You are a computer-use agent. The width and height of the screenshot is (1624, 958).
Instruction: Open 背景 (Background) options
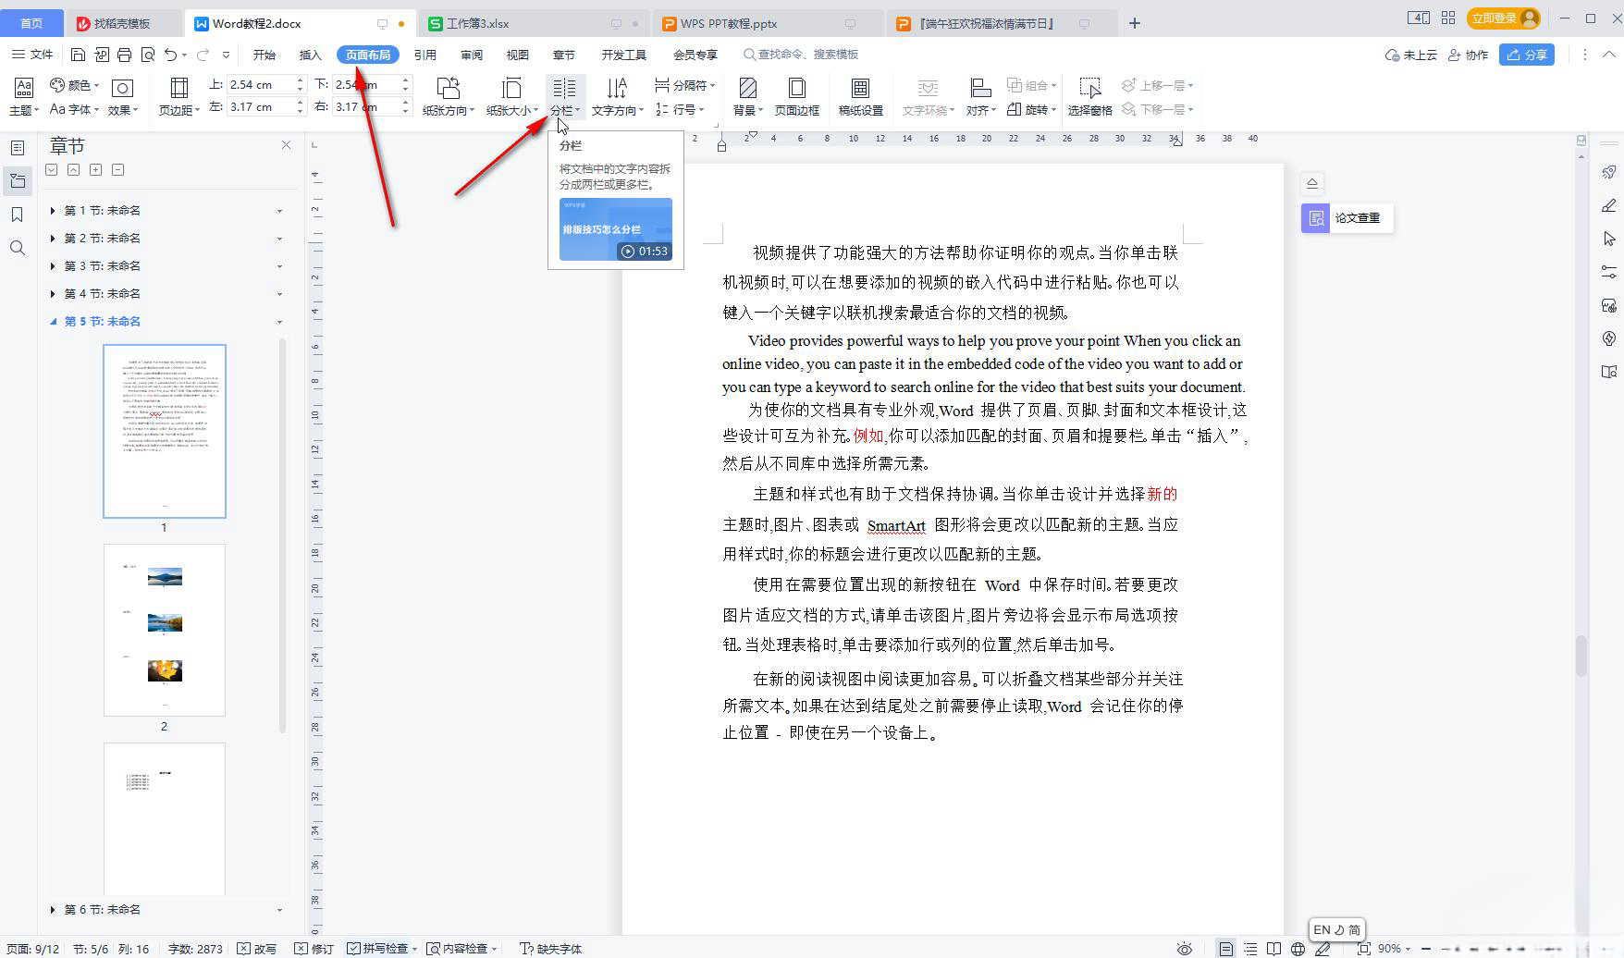pos(747,97)
